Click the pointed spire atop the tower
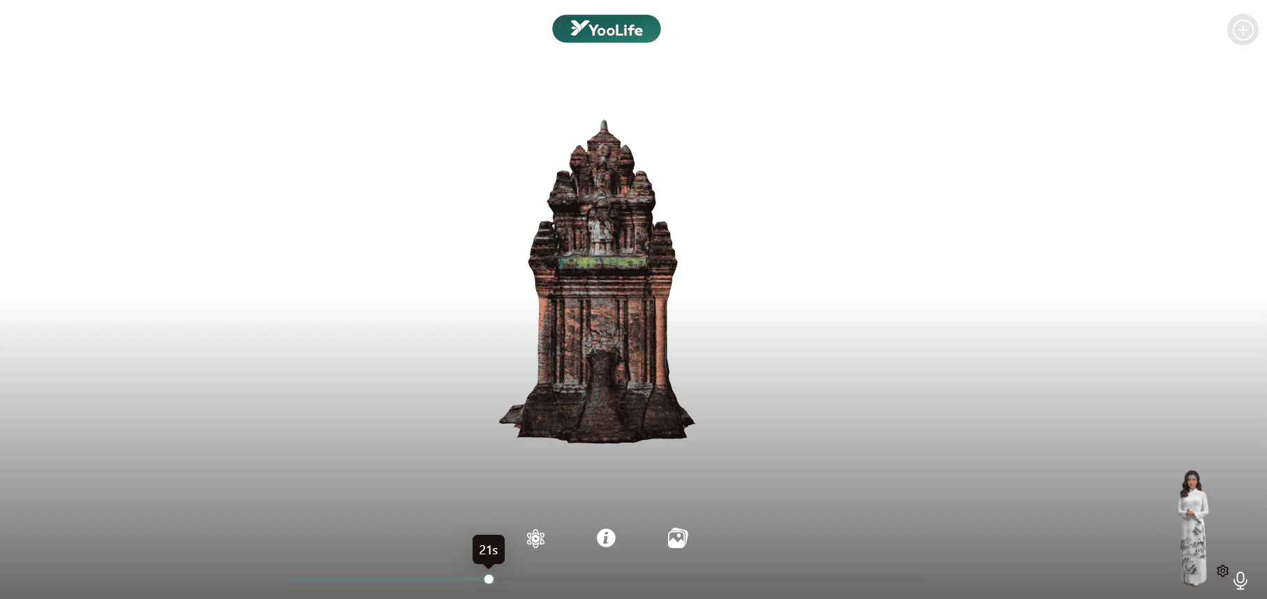Image resolution: width=1267 pixels, height=599 pixels. point(604,128)
